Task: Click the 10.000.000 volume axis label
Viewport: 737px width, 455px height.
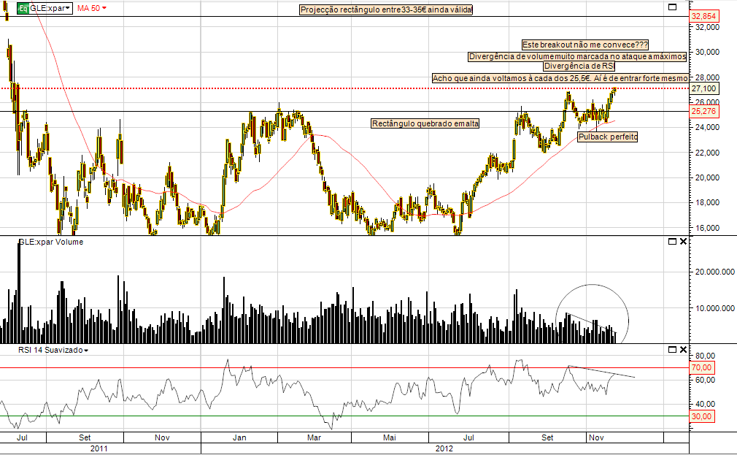Action: 715,308
